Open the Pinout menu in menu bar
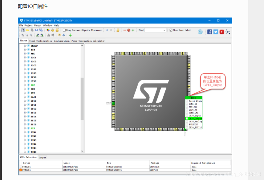The width and height of the screenshot is (264, 180). pos(38,25)
